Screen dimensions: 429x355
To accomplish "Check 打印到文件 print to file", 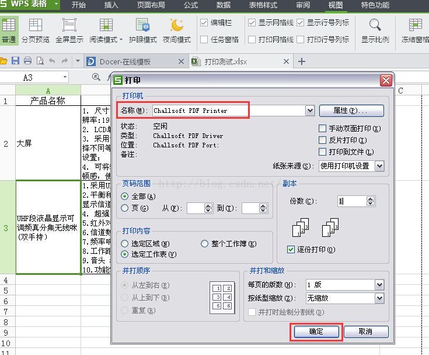I will 323,151.
